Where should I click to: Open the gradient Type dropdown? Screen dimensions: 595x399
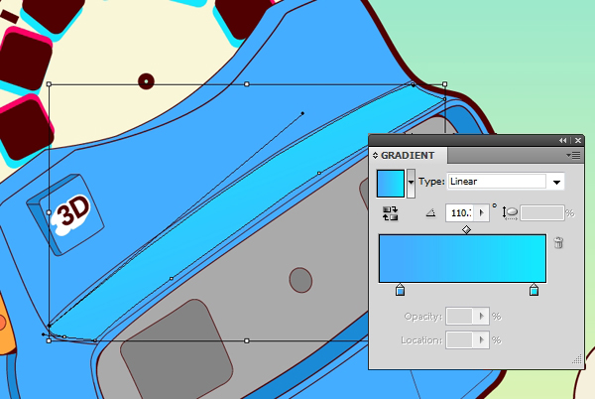coord(556,183)
